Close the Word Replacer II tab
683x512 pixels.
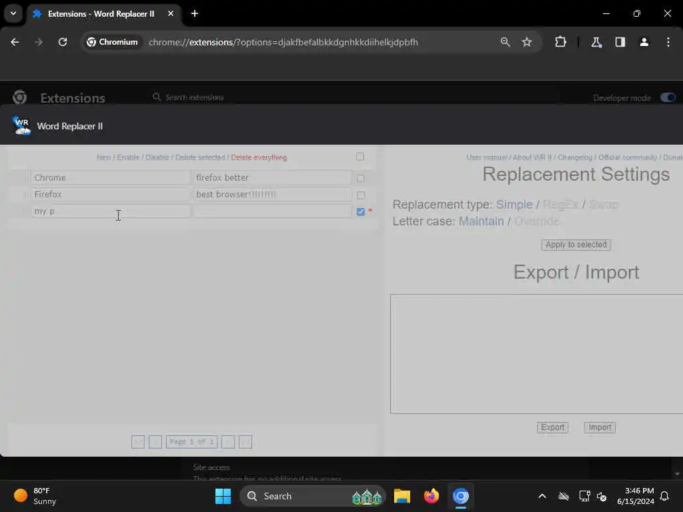click(x=171, y=13)
